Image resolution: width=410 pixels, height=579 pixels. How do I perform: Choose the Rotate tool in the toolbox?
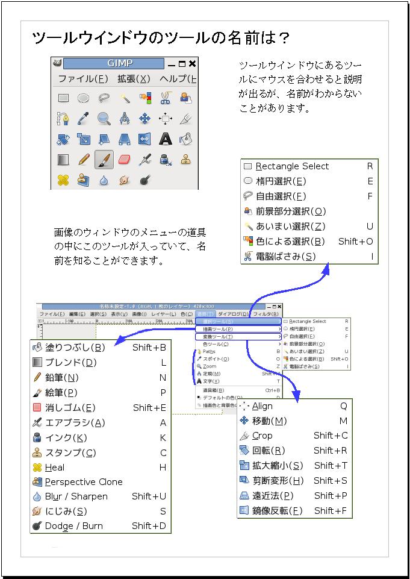pyautogui.click(x=63, y=139)
